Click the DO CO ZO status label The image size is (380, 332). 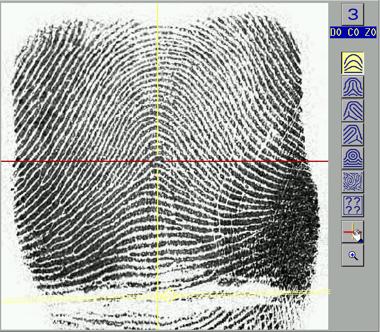tap(353, 32)
